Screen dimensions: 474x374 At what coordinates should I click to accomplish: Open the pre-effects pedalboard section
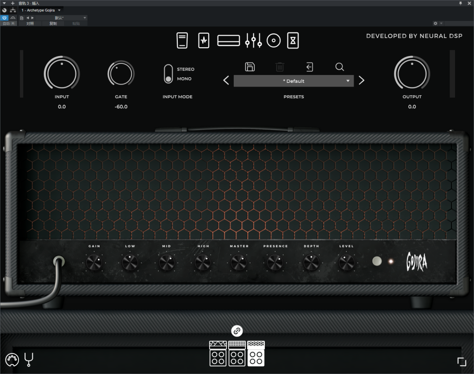click(182, 41)
